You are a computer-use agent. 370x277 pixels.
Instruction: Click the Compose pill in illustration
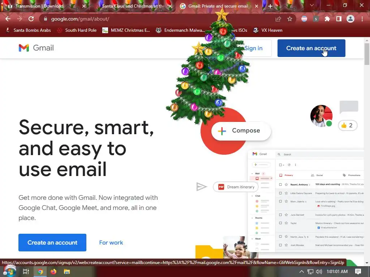pyautogui.click(x=241, y=131)
